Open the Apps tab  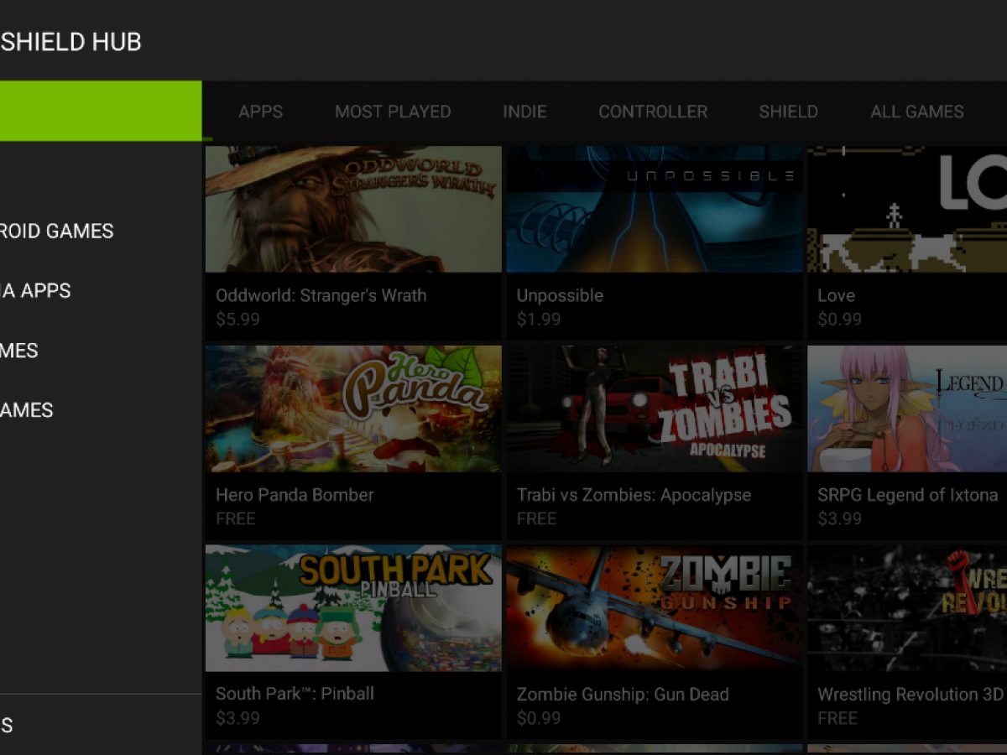click(x=260, y=112)
